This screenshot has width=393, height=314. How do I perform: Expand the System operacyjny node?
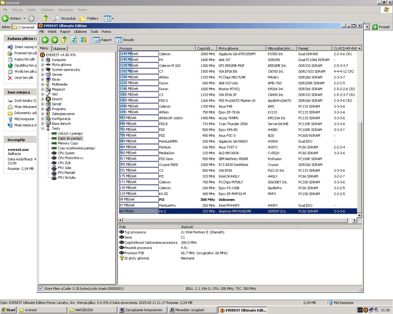pyautogui.click(x=42, y=70)
